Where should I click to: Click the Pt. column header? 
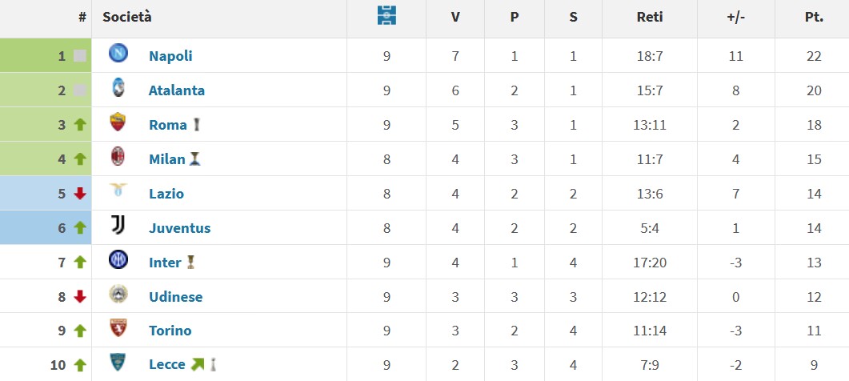814,17
